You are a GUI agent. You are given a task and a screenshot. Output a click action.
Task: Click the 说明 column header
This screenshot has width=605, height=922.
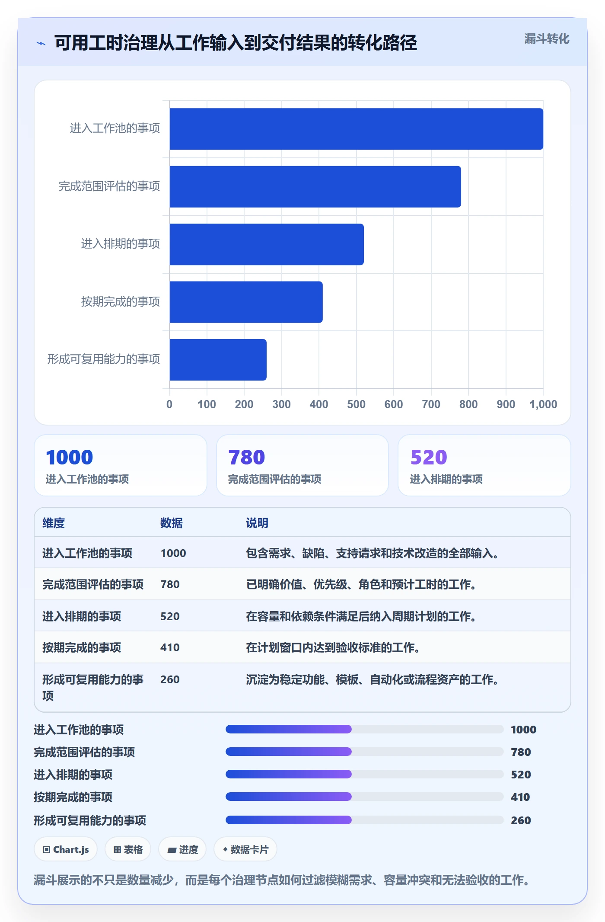[x=257, y=523]
